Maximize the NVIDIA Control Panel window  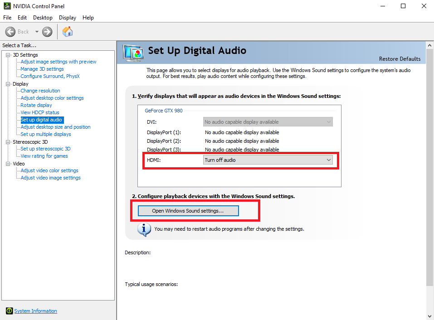(x=403, y=6)
